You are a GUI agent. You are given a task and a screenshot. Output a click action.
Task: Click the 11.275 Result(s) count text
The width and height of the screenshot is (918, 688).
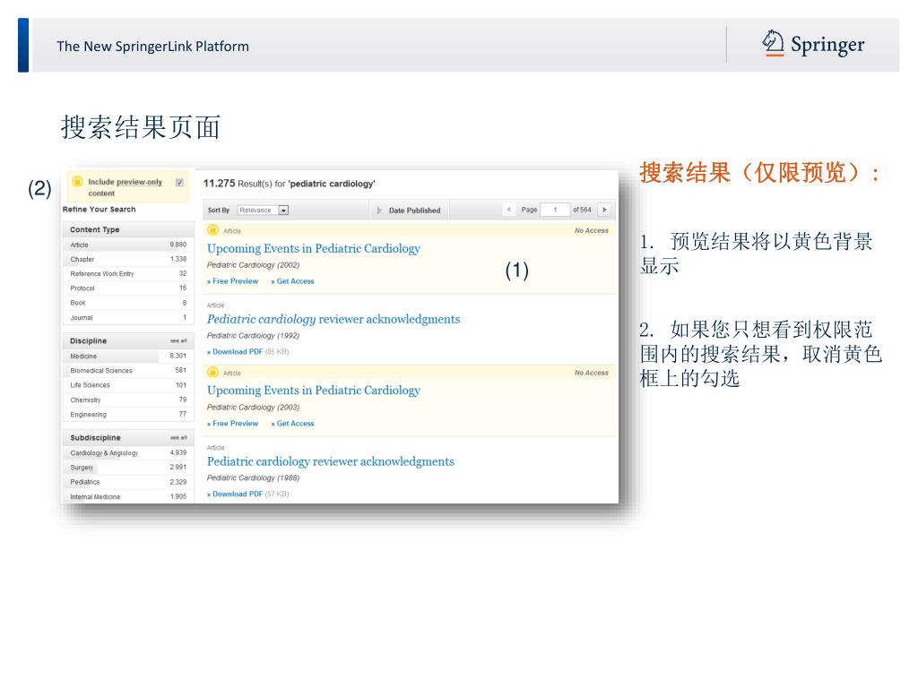(x=290, y=184)
